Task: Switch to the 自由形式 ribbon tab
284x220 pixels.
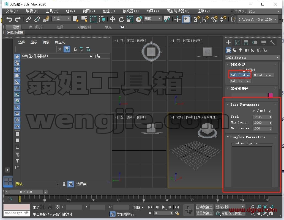Action: pyautogui.click(x=36, y=27)
